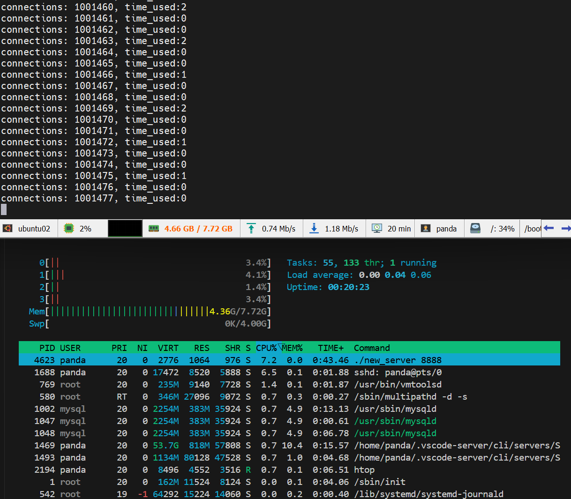Sort htop by the TIME+ column header
Image resolution: width=571 pixels, height=499 pixels.
point(331,348)
